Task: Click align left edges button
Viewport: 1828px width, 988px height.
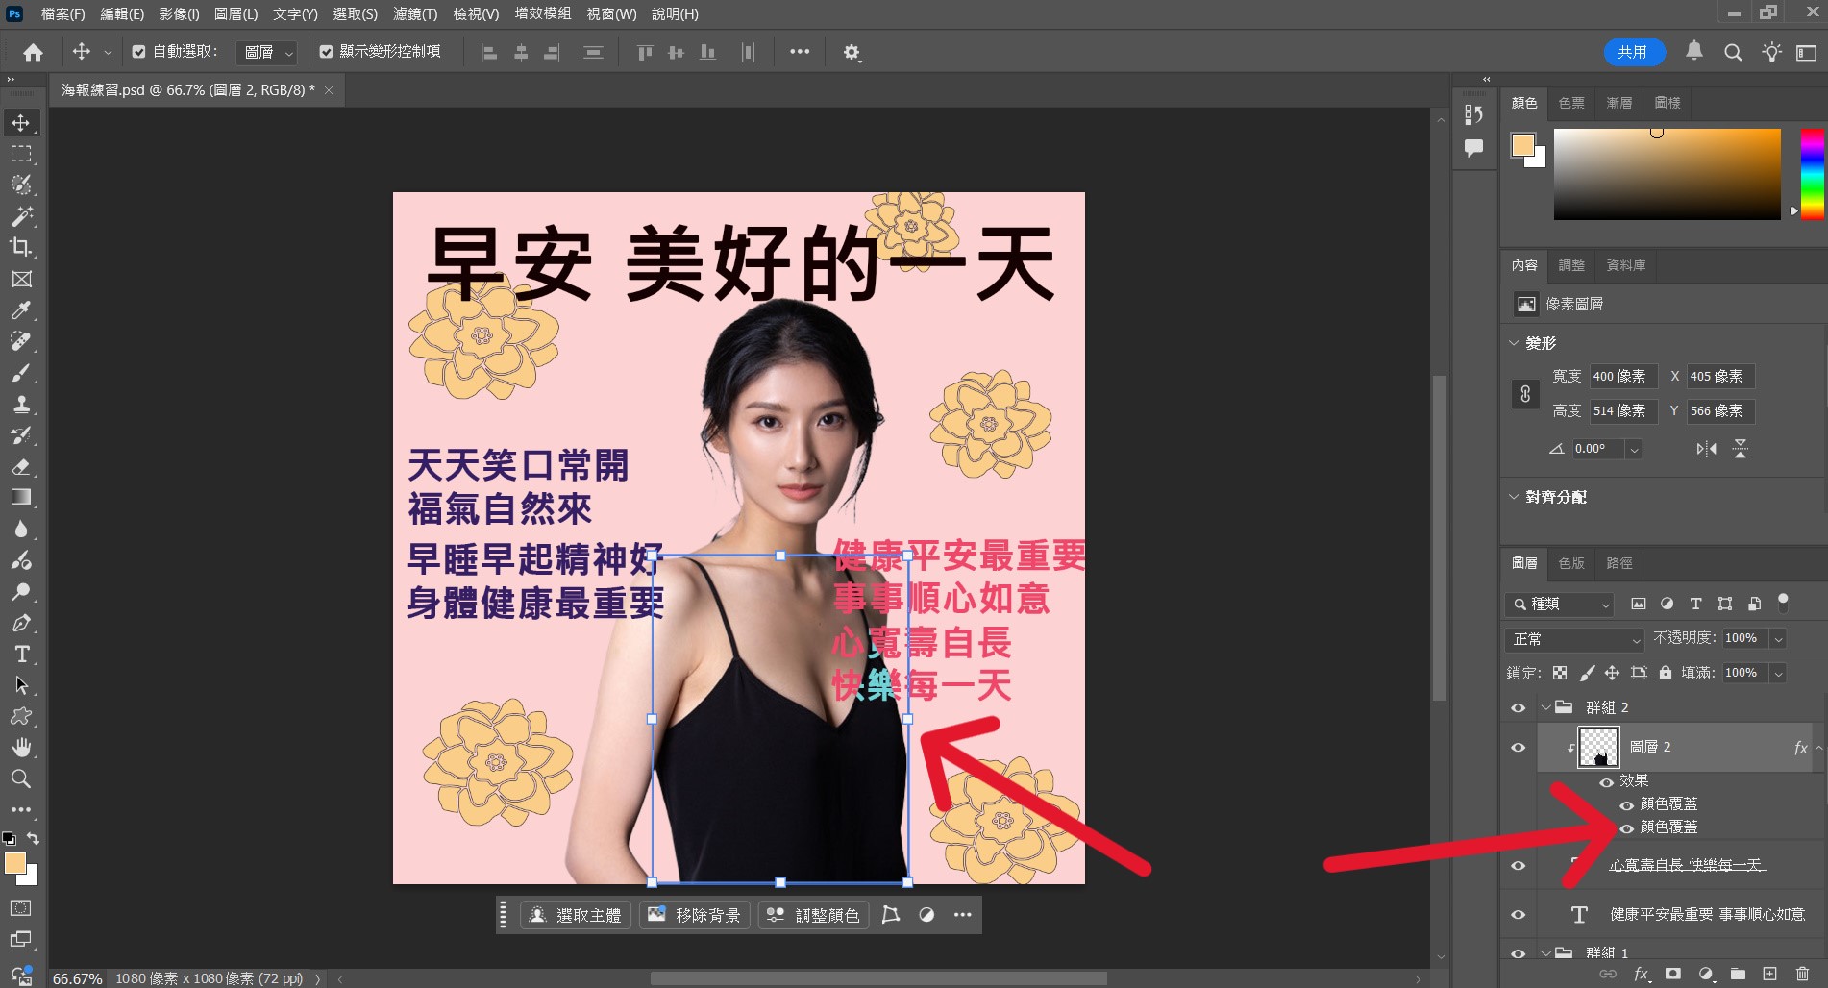Action: (488, 52)
